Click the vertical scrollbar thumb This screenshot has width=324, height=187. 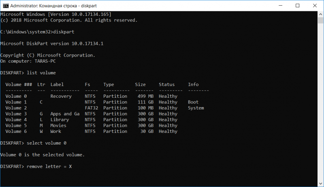point(320,21)
